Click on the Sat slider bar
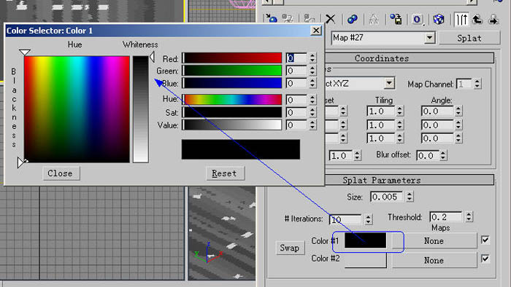 click(x=231, y=112)
